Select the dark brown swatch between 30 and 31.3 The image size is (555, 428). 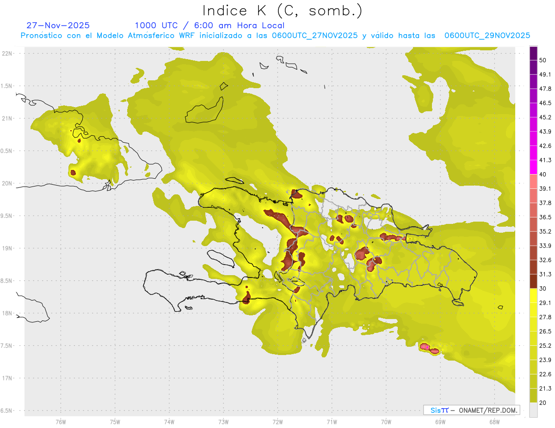point(534,281)
